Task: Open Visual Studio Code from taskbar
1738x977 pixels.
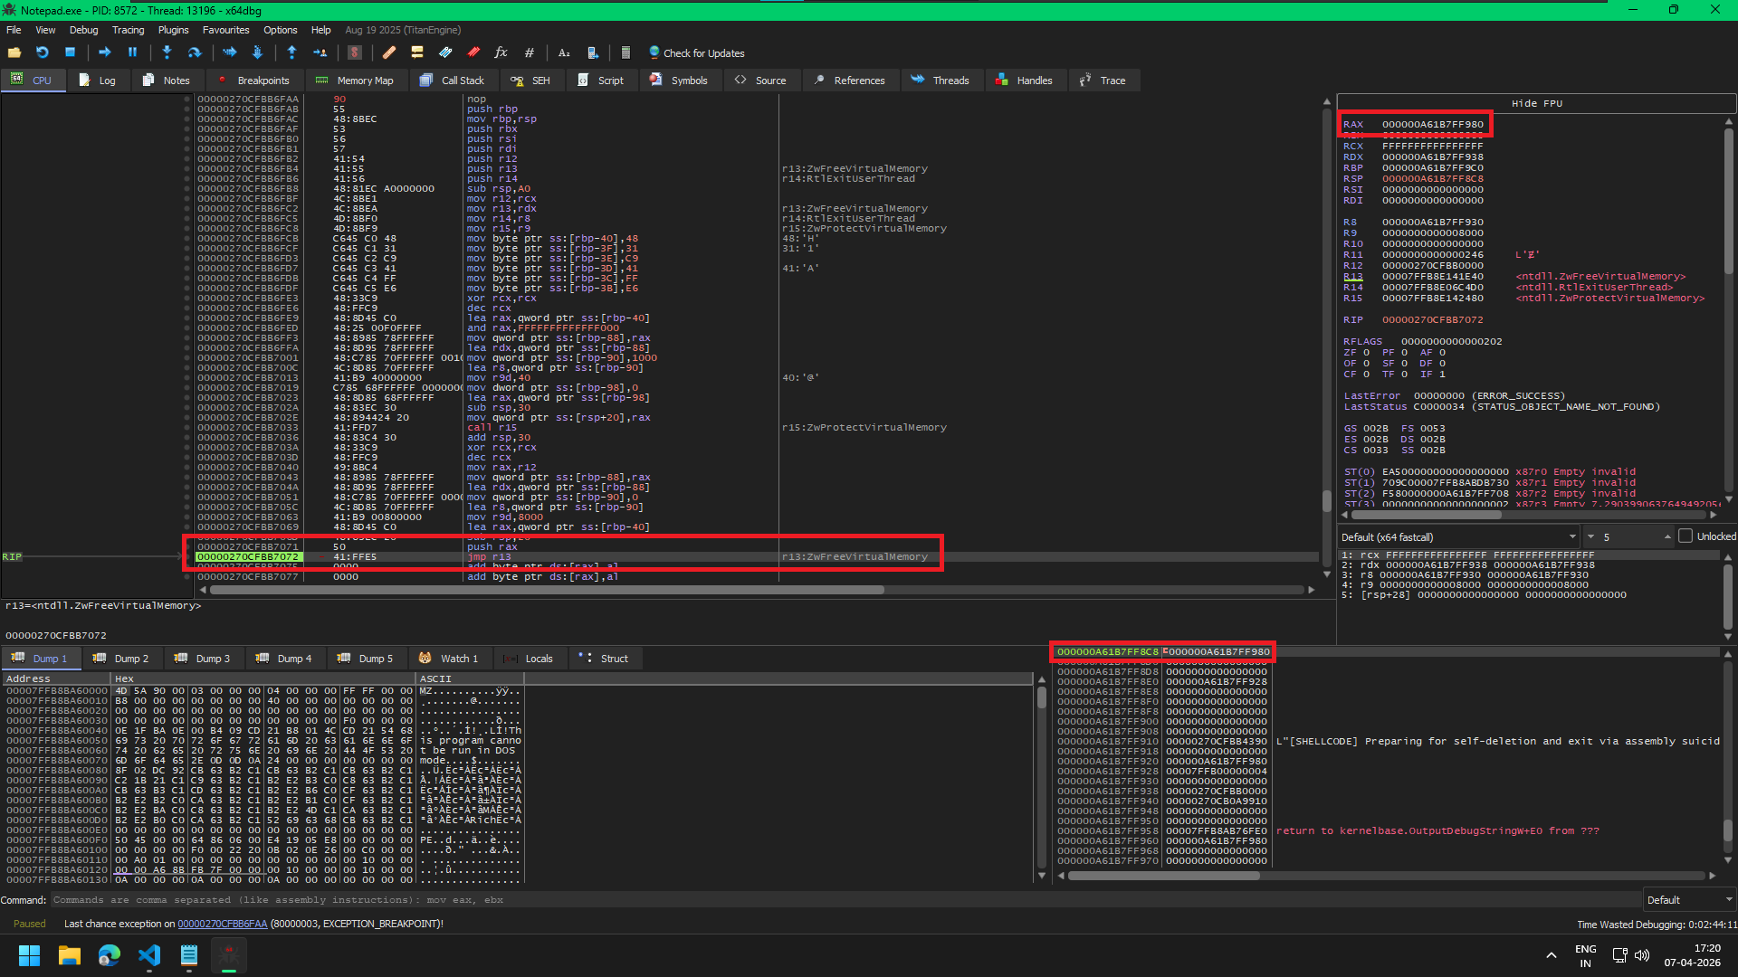Action: tap(149, 955)
